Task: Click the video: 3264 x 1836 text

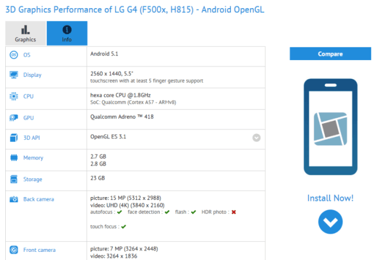Action: point(114,256)
